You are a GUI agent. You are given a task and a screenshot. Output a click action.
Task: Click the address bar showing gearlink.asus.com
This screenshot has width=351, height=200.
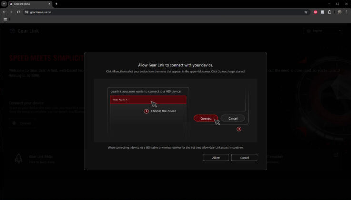[x=166, y=12]
